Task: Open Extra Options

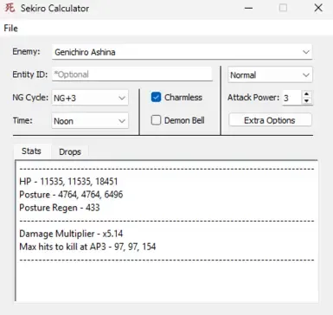Action: (x=270, y=120)
